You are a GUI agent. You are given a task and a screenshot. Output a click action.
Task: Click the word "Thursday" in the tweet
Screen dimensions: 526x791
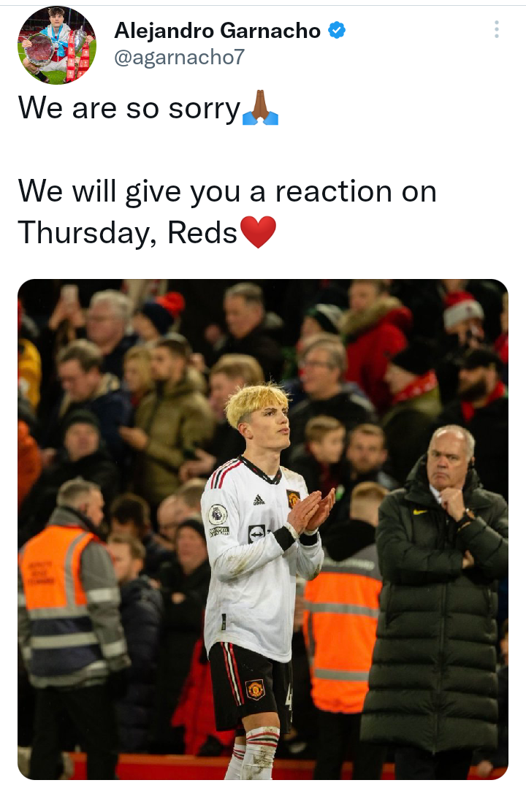point(84,233)
